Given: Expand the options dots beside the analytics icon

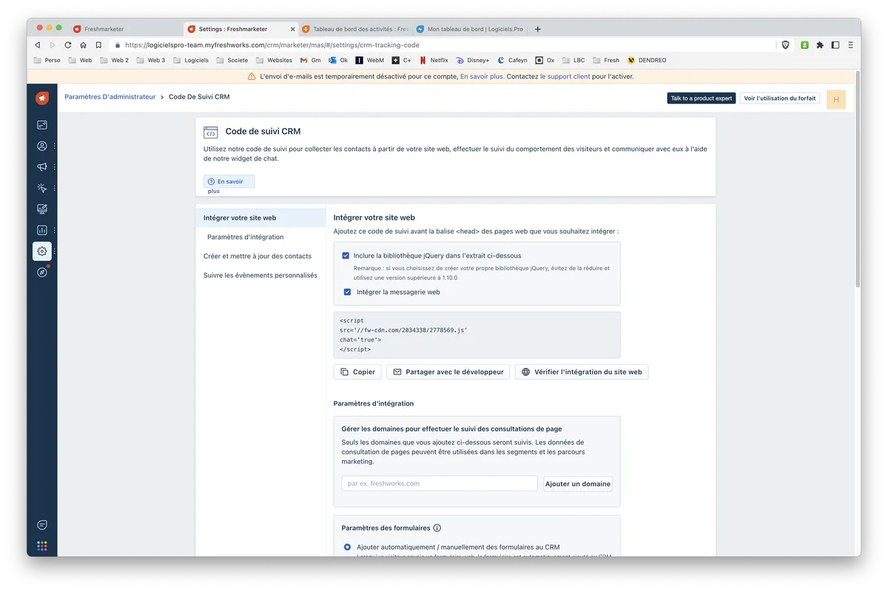Looking at the screenshot, I should [55, 230].
